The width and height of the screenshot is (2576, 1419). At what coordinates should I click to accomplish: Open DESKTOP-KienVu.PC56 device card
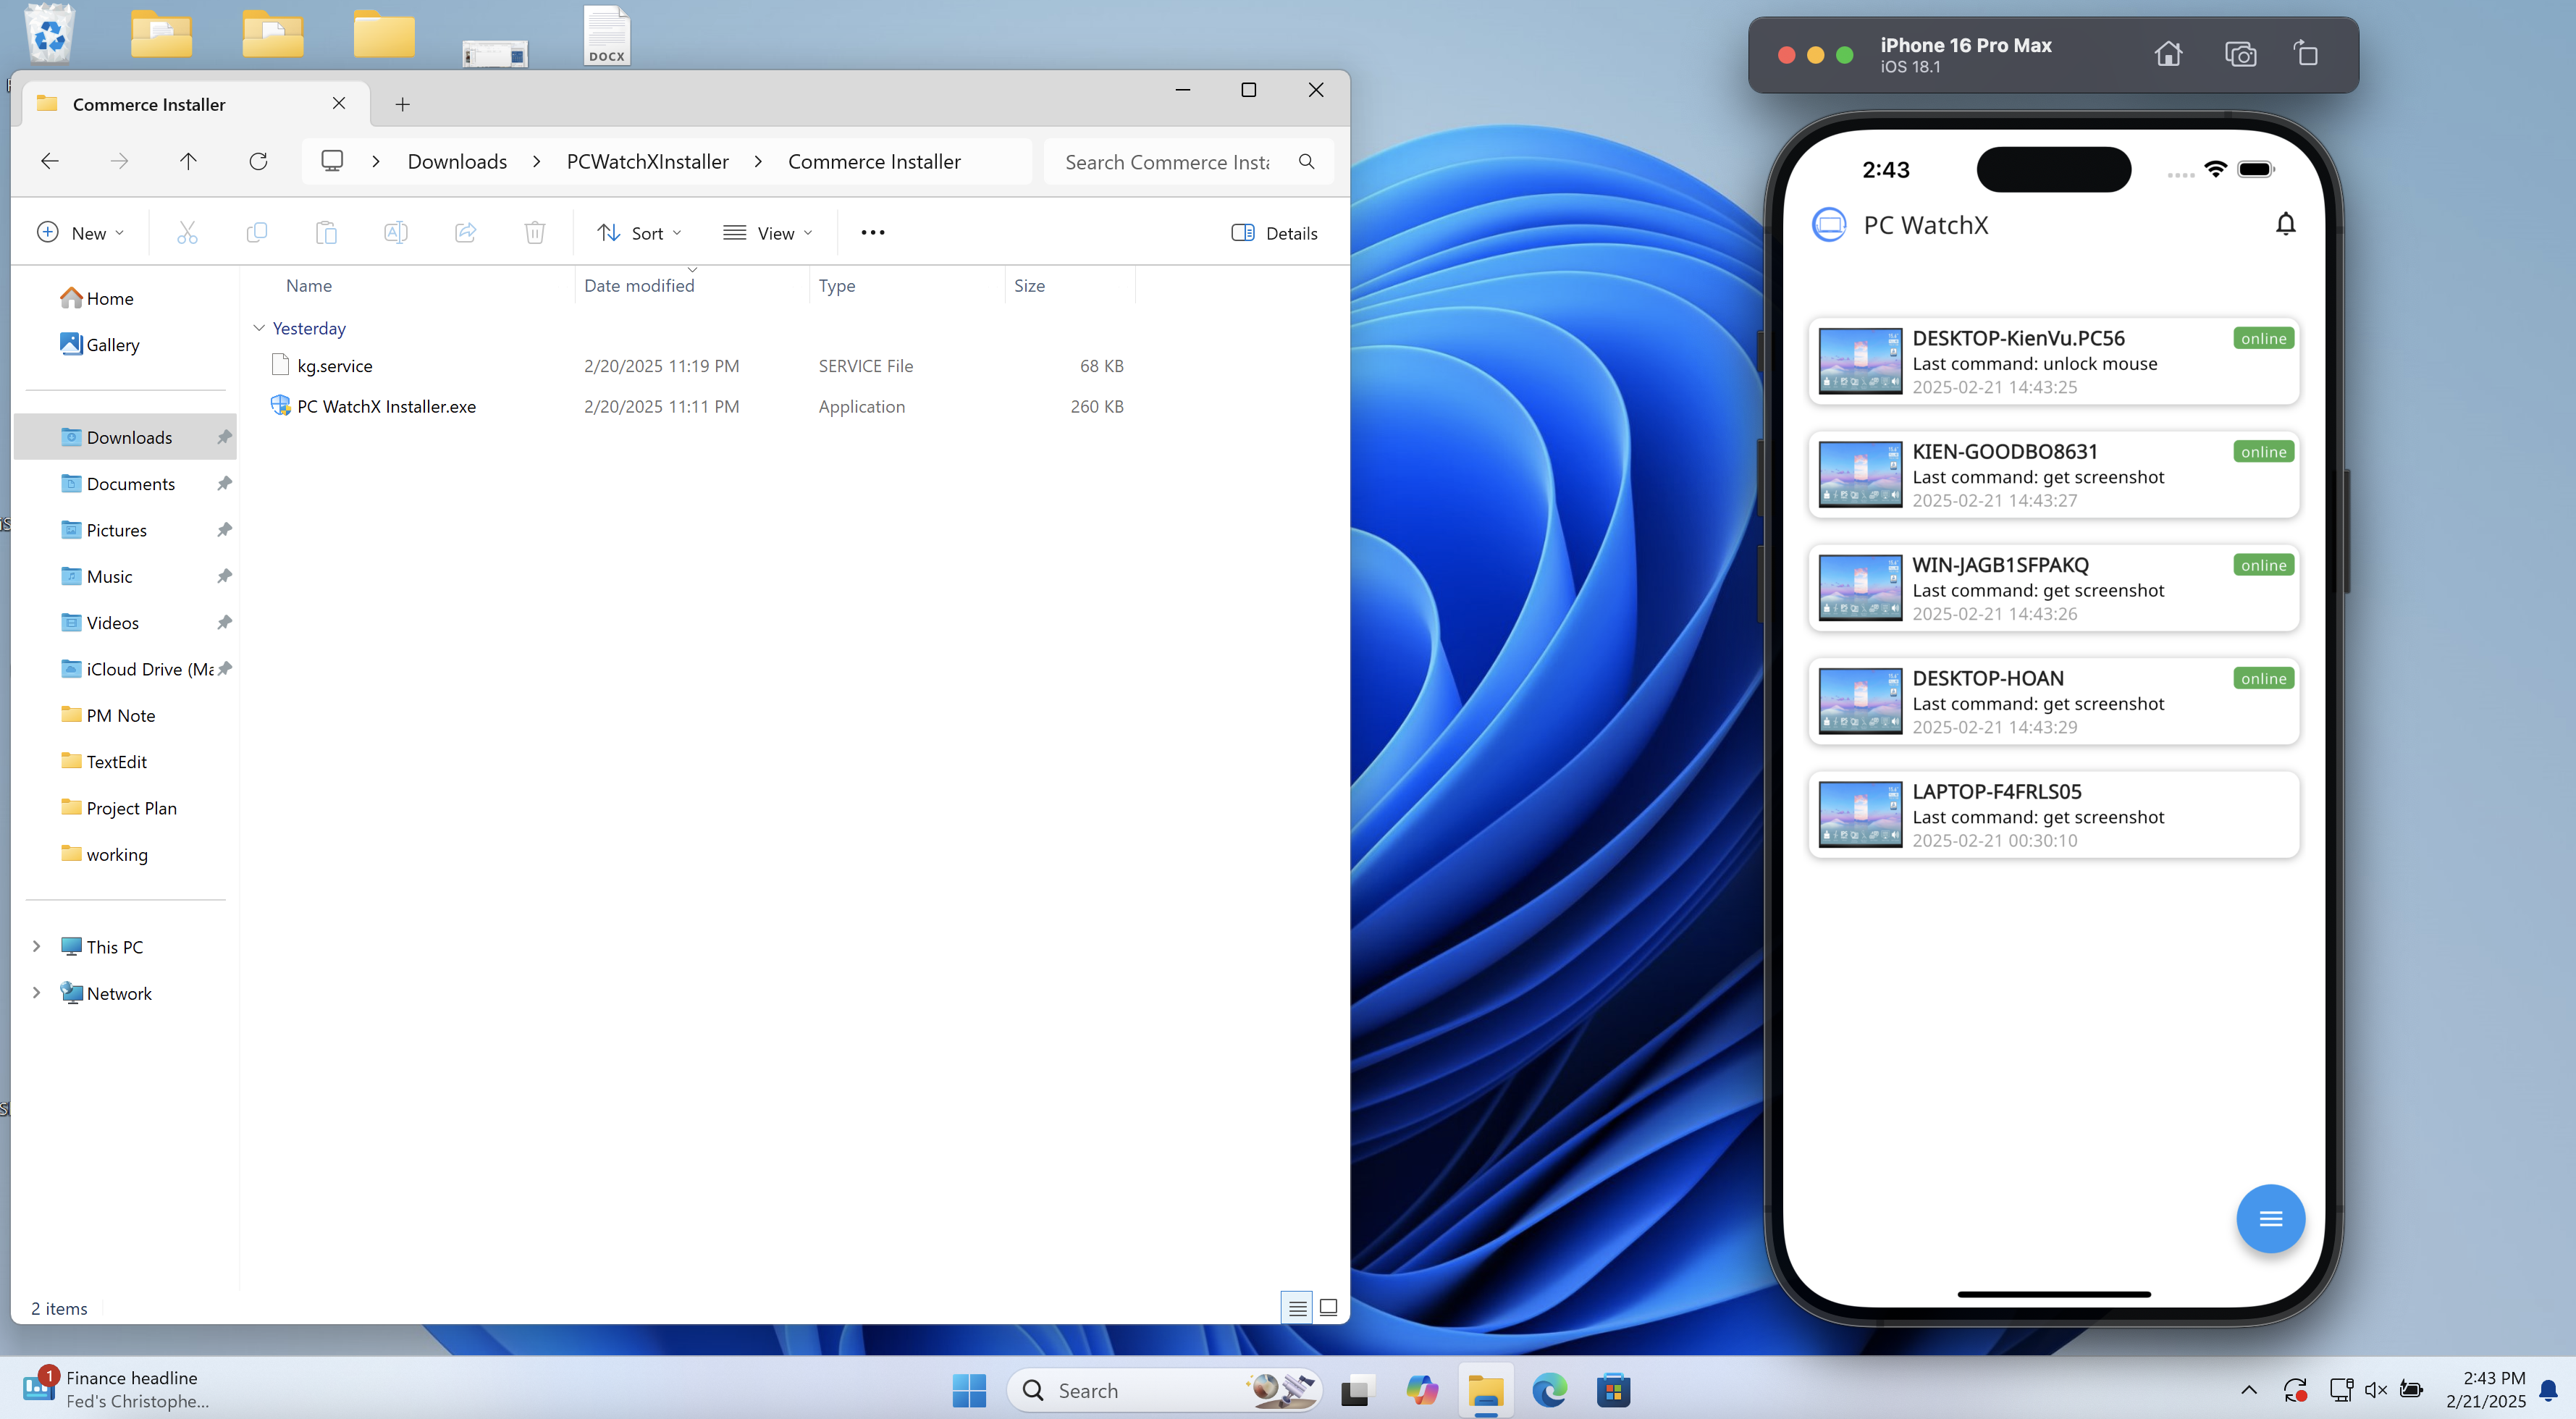pyautogui.click(x=2053, y=361)
